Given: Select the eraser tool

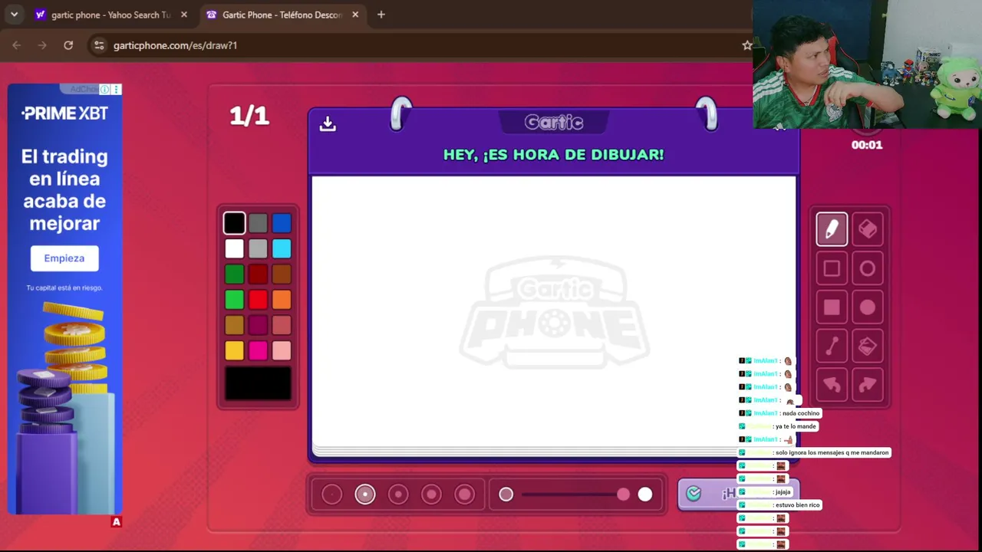Looking at the screenshot, I should (x=868, y=229).
